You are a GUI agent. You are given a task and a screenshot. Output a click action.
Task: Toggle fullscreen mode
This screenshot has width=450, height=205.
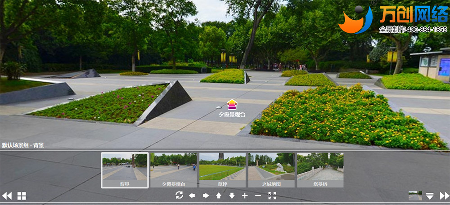pos(272,196)
